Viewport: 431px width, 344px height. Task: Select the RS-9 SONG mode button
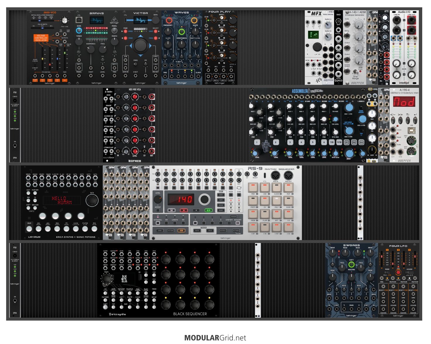click(x=160, y=231)
